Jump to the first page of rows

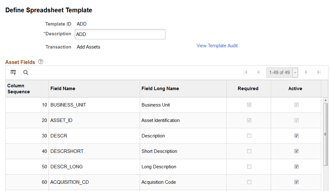pos(246,72)
